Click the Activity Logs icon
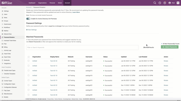The width and height of the screenshot is (181, 101). pos(2,50)
